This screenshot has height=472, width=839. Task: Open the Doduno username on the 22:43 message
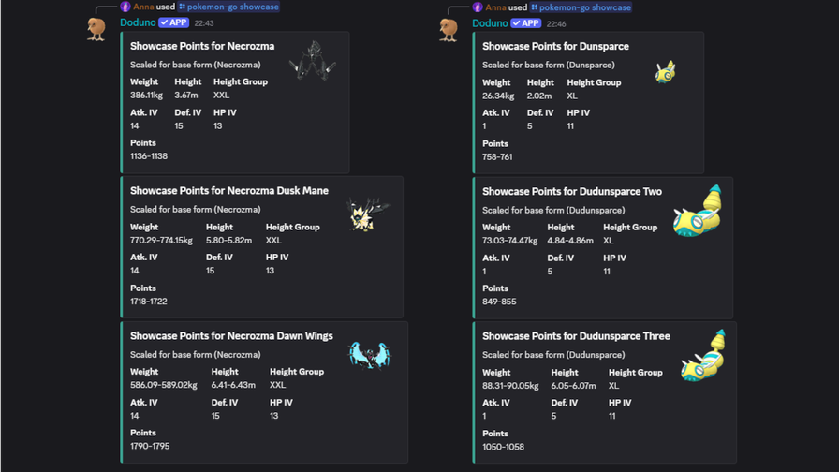(138, 22)
